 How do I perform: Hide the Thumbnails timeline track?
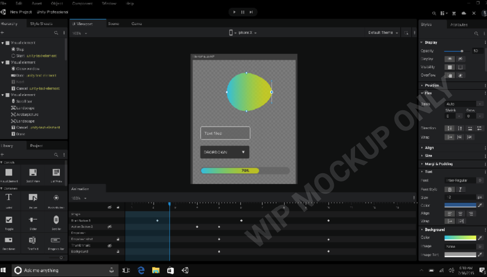[110, 245]
